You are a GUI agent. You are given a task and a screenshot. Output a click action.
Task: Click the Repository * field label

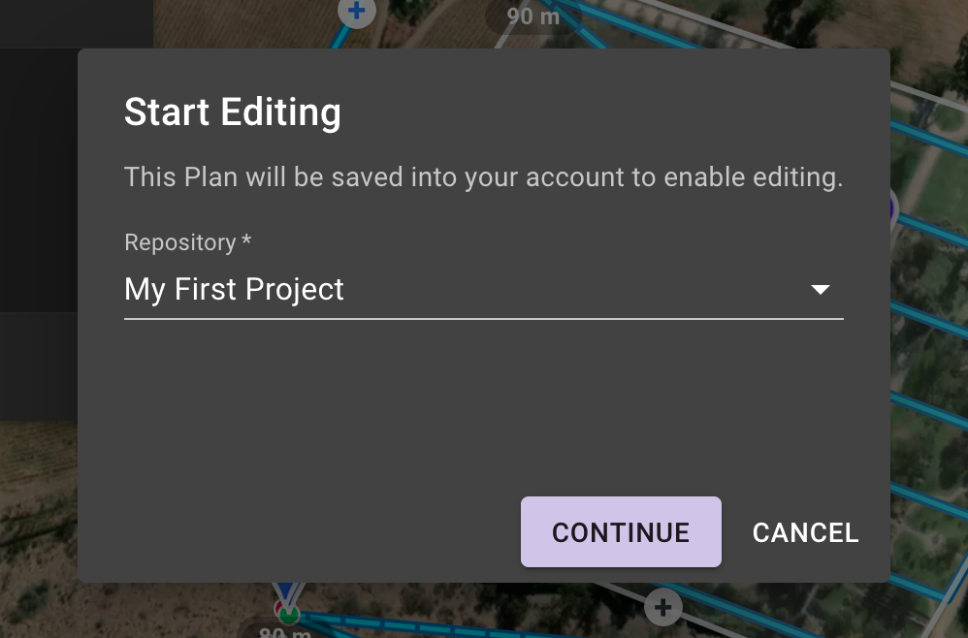pyautogui.click(x=187, y=241)
